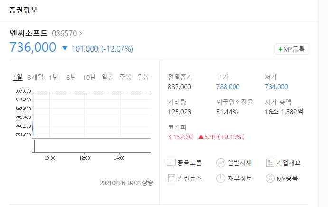Screen dimensions: 328x207
Task: Click the 종목토론 discussion icon
Action: (171, 163)
